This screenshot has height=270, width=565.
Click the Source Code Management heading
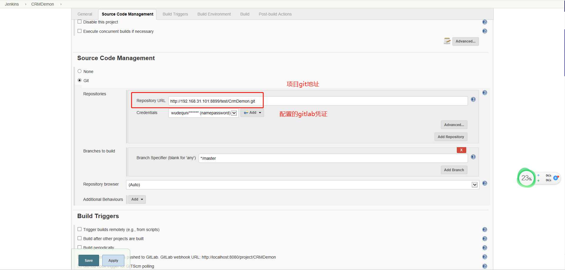pyautogui.click(x=116, y=58)
